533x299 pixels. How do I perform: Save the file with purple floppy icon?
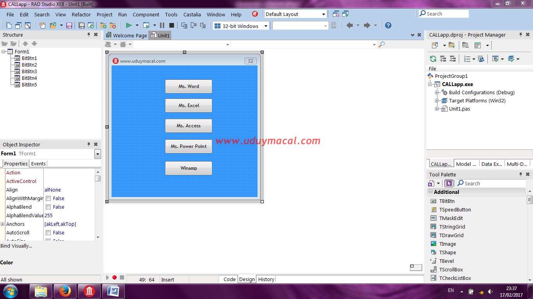[69, 25]
